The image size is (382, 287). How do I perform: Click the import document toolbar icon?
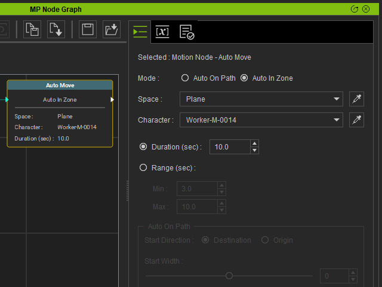click(x=56, y=29)
